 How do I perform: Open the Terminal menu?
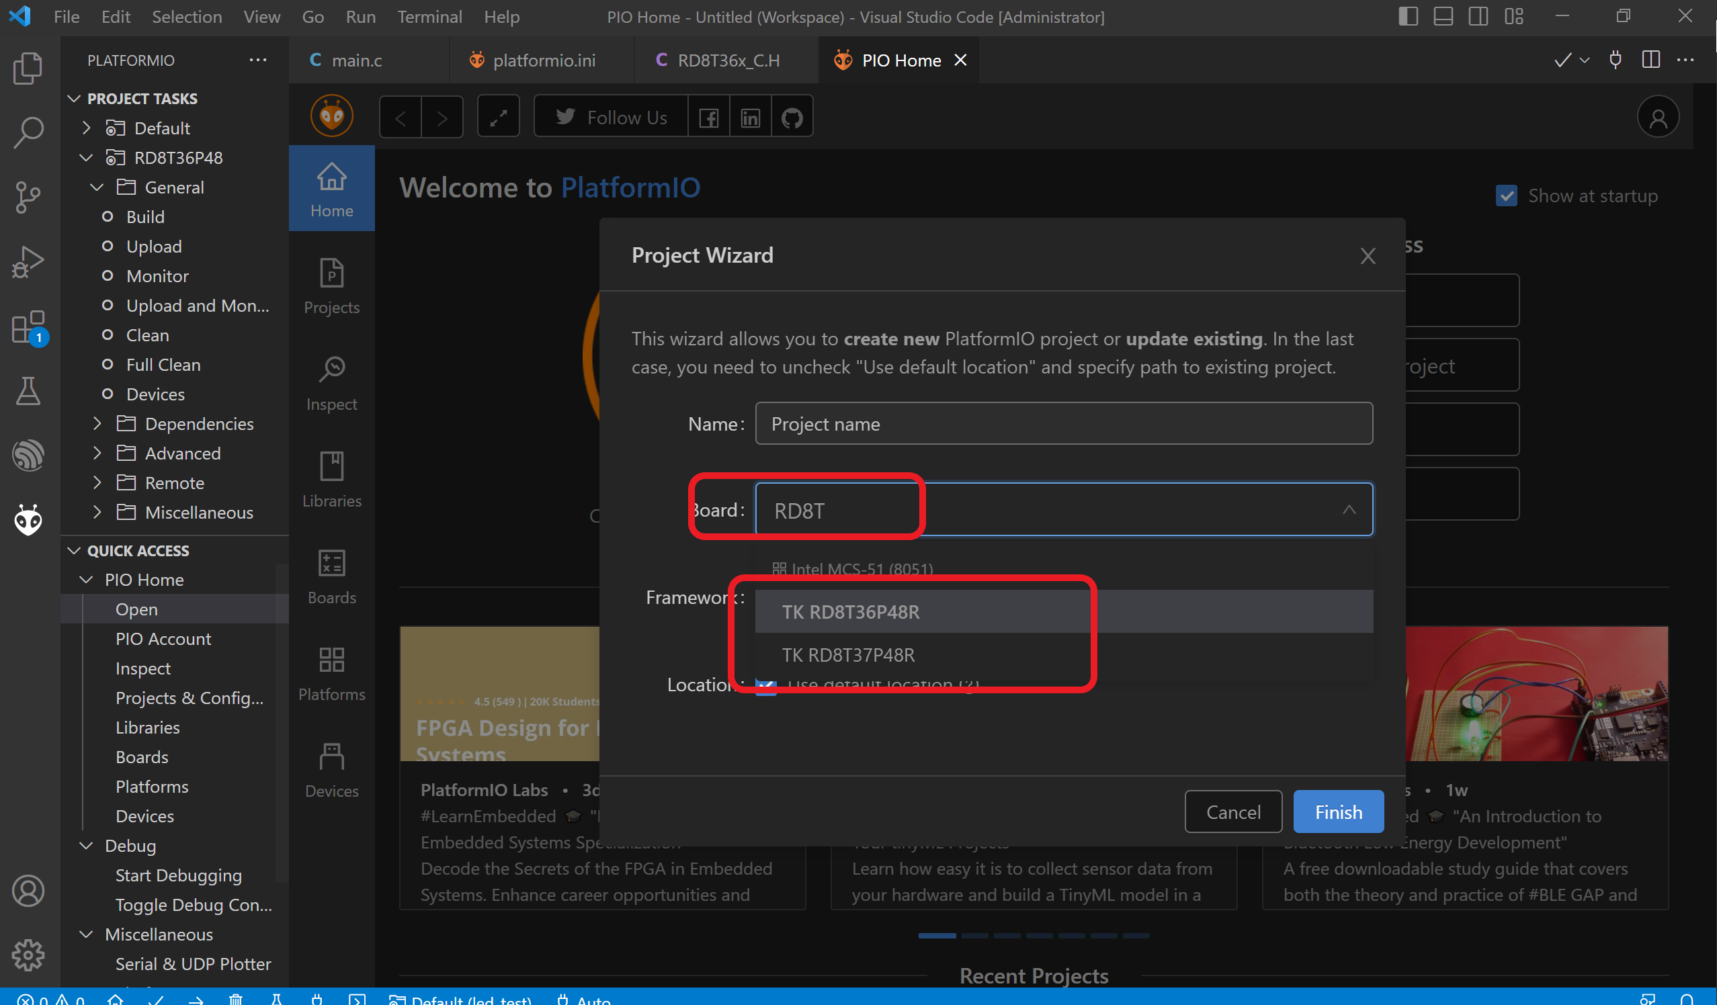429,16
